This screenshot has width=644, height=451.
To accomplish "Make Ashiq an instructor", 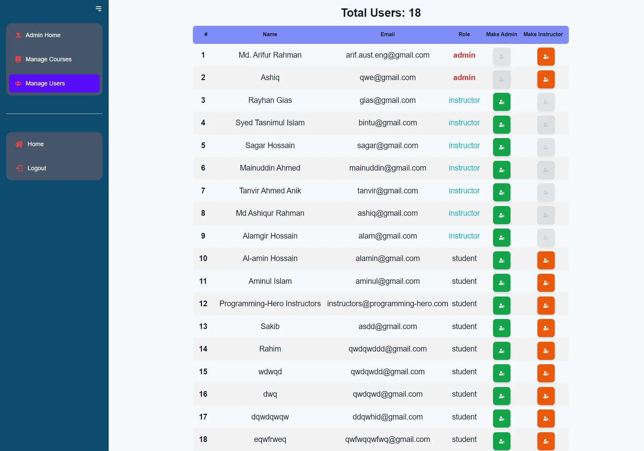I will [546, 79].
